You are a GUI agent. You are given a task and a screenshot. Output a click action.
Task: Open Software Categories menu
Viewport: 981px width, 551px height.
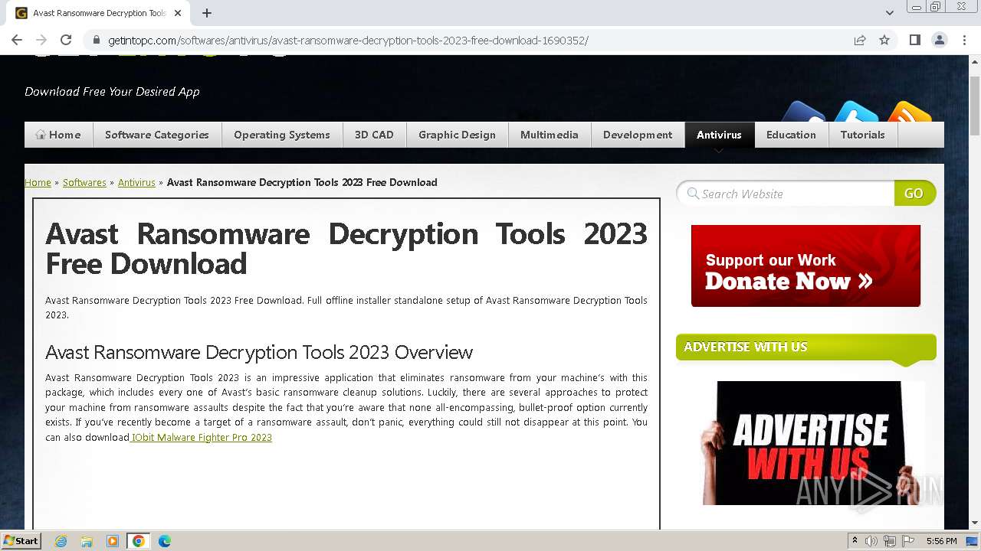pos(157,135)
